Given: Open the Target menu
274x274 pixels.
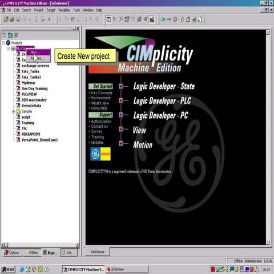Looking at the screenshot, I should point(51,10).
